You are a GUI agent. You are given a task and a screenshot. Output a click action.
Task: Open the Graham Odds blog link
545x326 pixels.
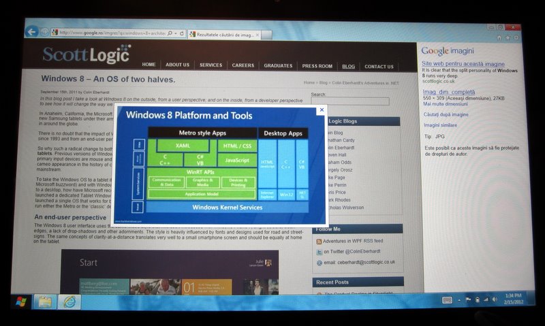point(340,163)
